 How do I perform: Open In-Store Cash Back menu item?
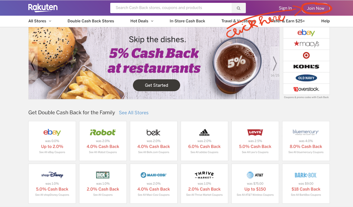[x=187, y=21]
